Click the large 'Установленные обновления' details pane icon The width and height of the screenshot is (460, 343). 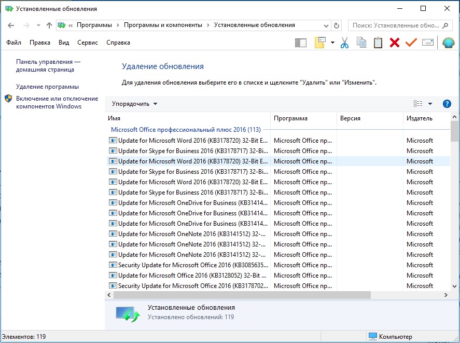point(128,314)
